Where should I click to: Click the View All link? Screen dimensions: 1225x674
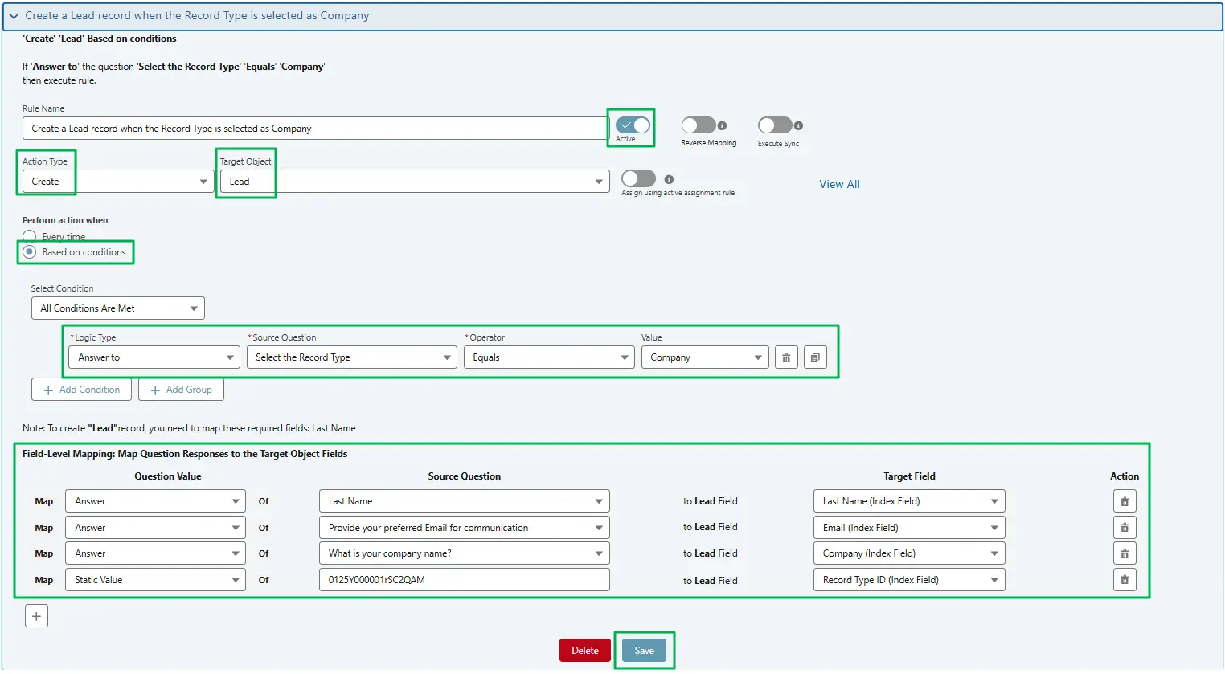838,184
